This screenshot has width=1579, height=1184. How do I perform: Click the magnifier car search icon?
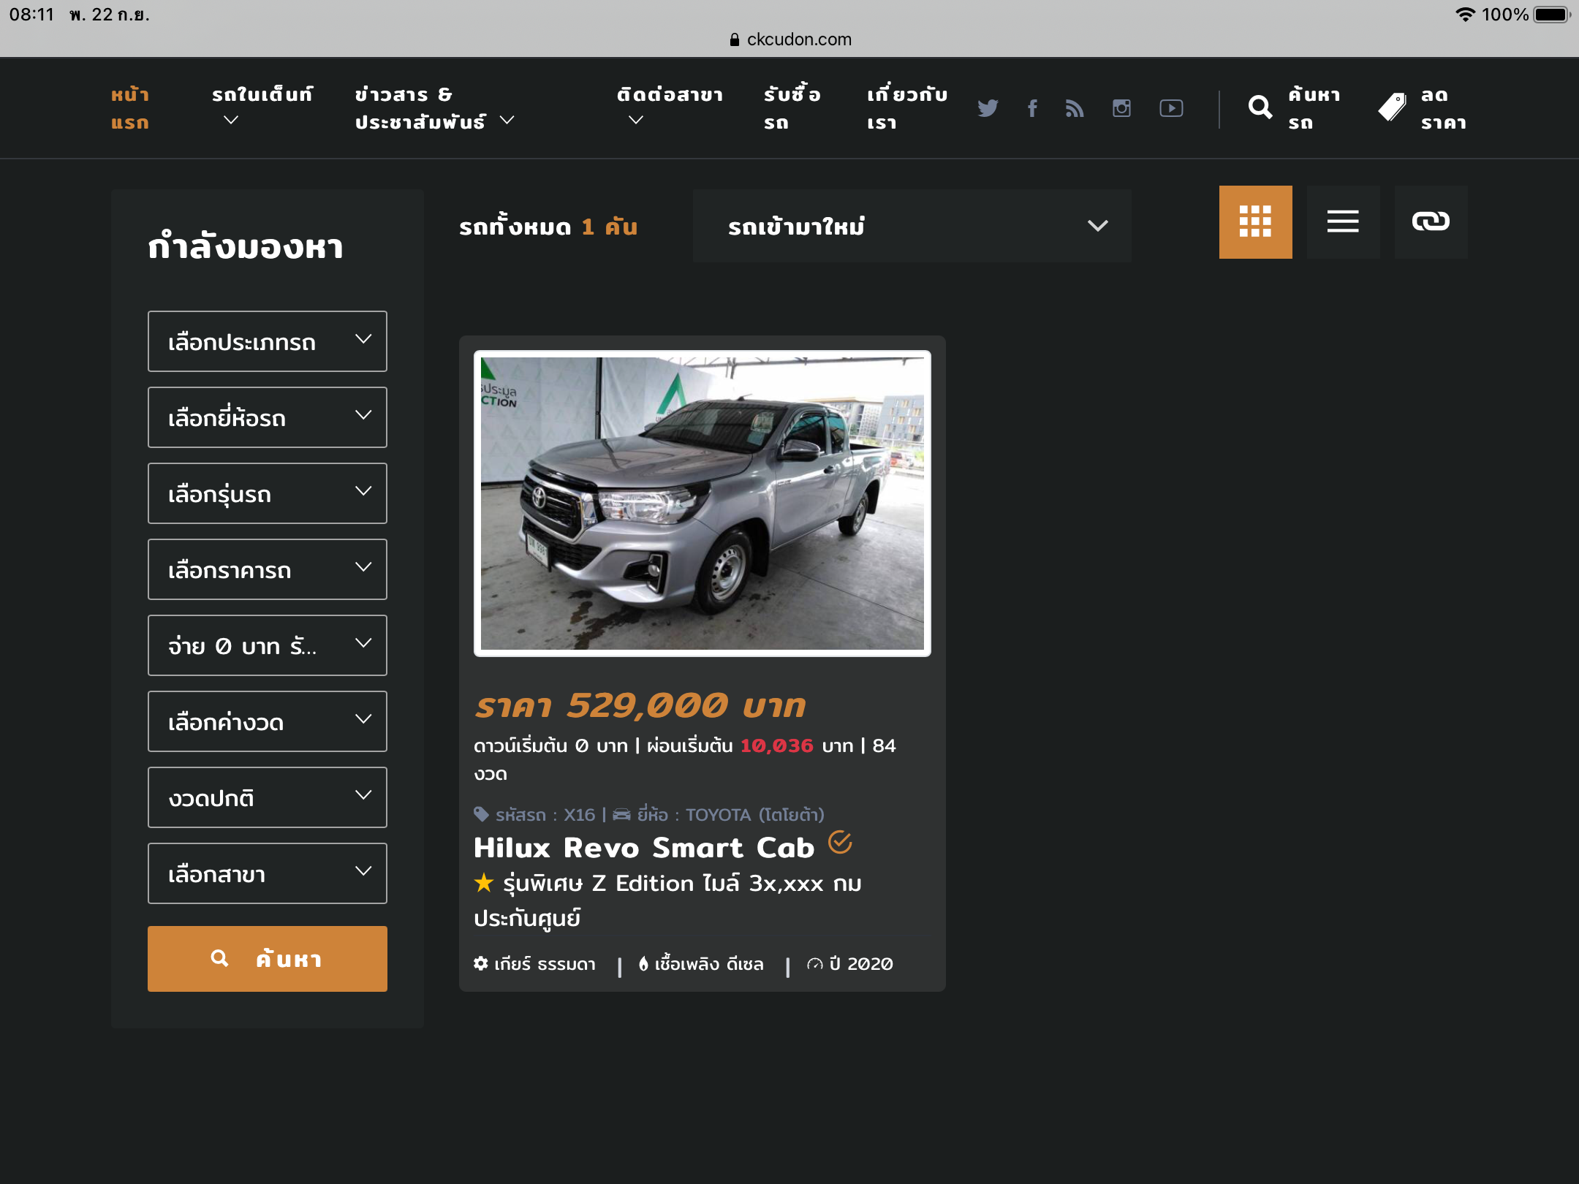click(x=1260, y=108)
